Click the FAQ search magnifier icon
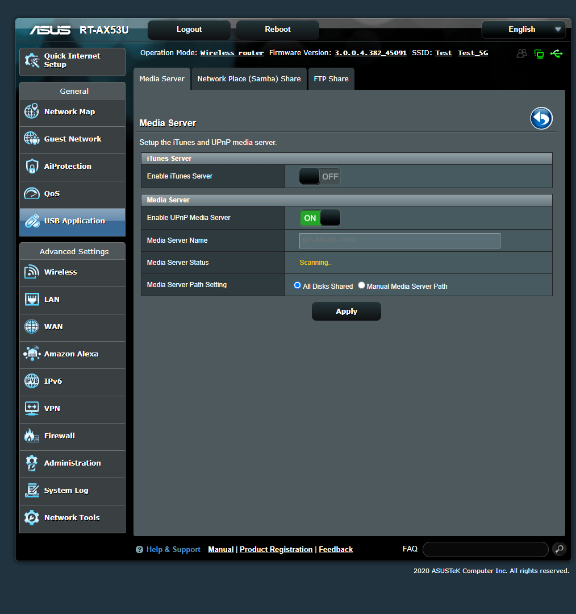 (x=560, y=549)
